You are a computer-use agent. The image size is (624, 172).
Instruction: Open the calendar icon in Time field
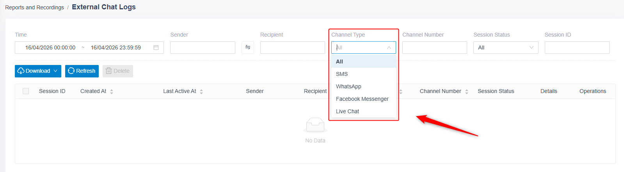(x=156, y=47)
